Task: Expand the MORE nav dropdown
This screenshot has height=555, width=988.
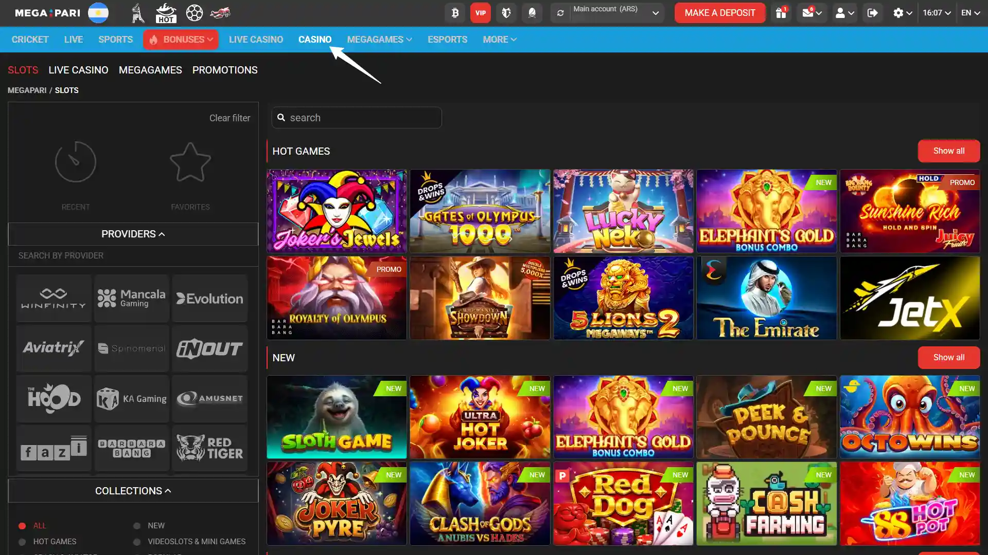Action: click(499, 40)
